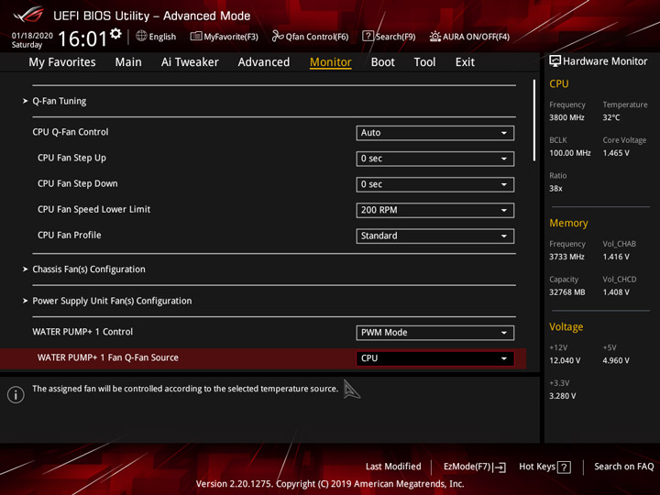Open the CPU Fan Profile dropdown
660x495 pixels.
click(x=434, y=236)
